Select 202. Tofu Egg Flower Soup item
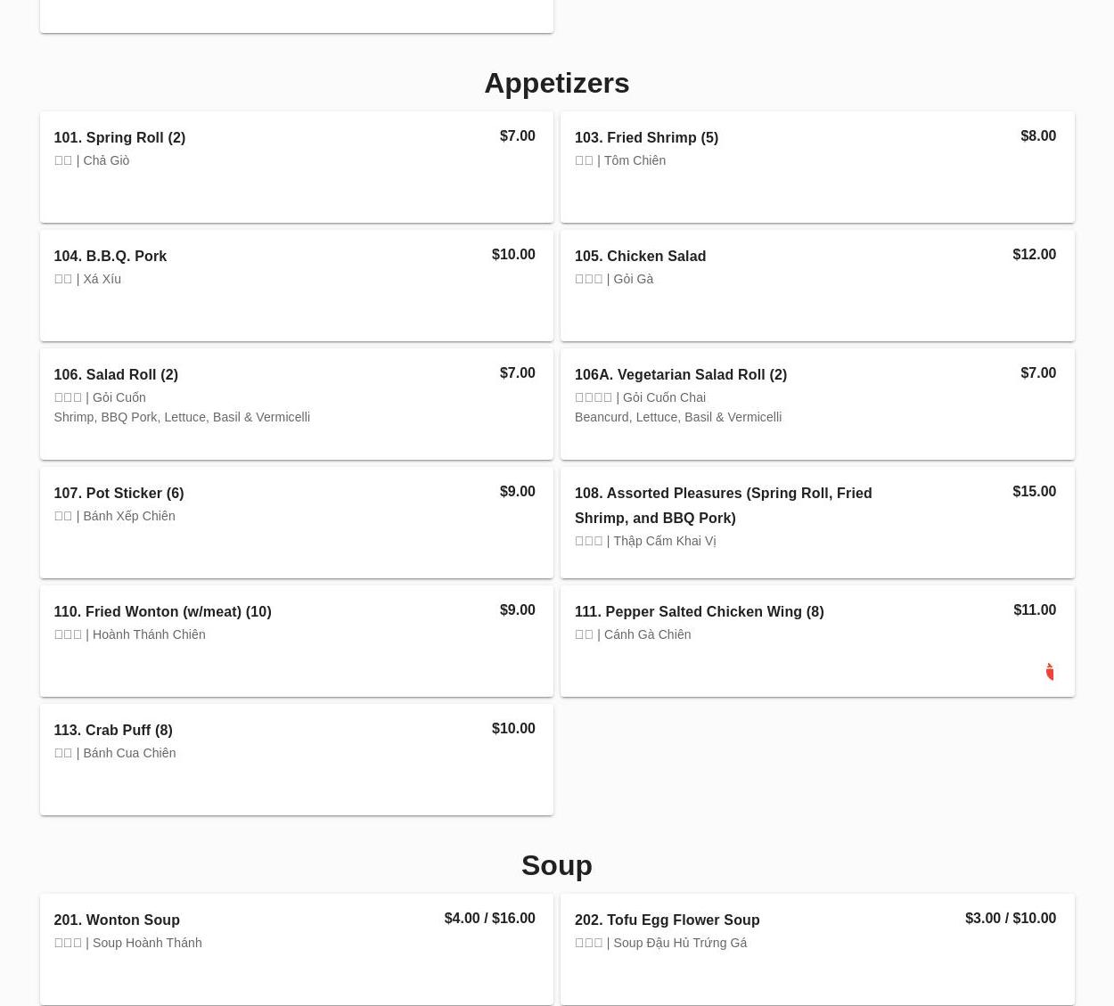The image size is (1114, 1006). pyautogui.click(x=667, y=920)
